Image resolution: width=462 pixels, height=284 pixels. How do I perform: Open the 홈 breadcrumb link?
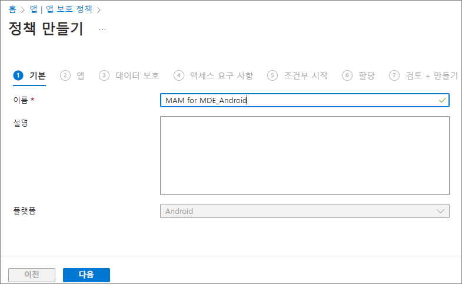tap(12, 9)
